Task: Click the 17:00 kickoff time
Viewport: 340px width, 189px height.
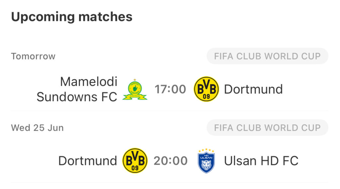Action: pos(170,89)
